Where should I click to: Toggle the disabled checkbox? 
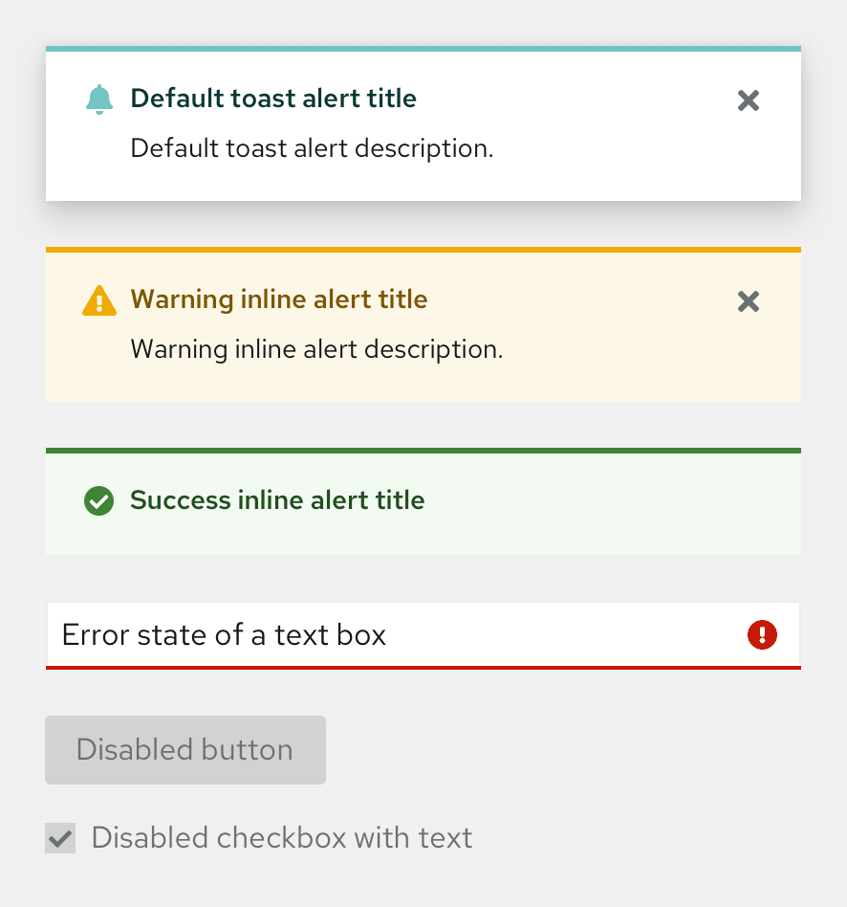pyautogui.click(x=60, y=839)
